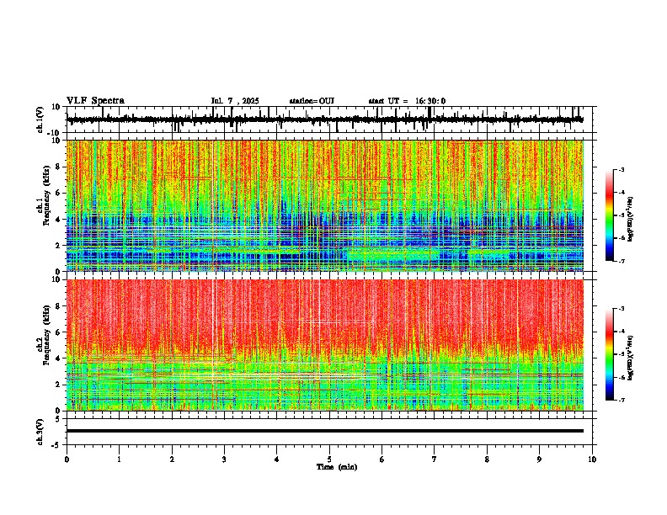Image resolution: width=667 pixels, height=515 pixels.
Task: Click the ch.1 spectrogram "6" kHz tick
Action: coord(59,193)
